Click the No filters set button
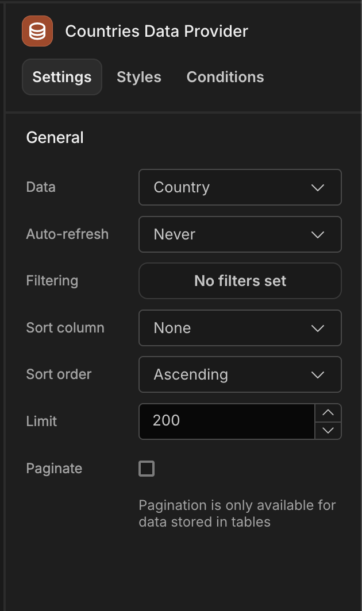The height and width of the screenshot is (611, 362). coord(240,281)
